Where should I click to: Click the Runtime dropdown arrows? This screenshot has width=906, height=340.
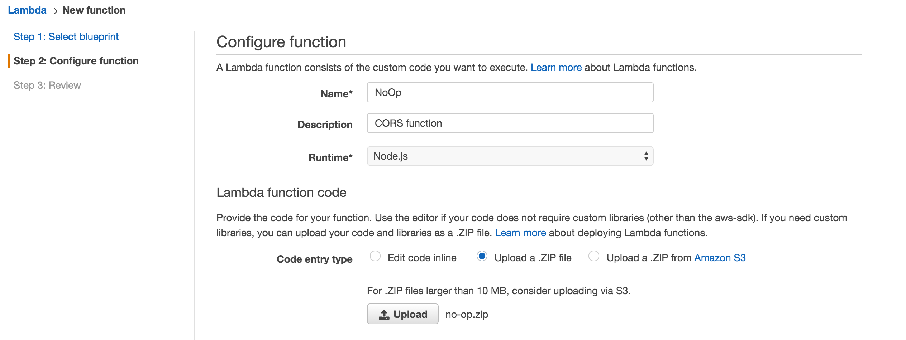coord(646,156)
